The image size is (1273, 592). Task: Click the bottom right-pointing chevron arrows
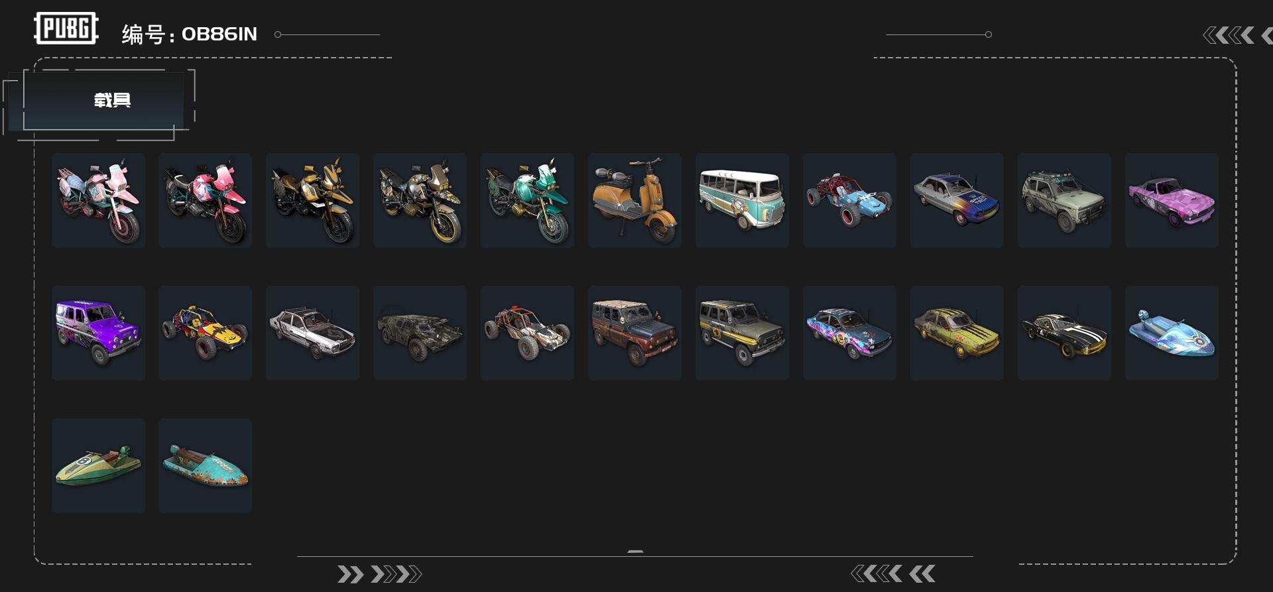379,574
